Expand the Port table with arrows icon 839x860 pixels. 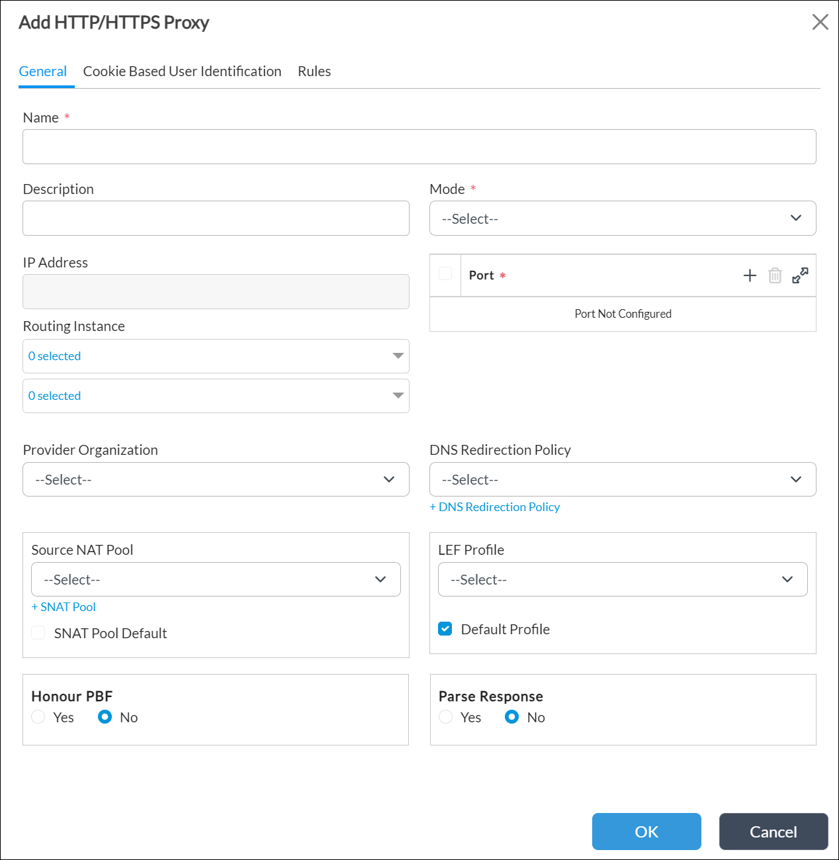(800, 275)
